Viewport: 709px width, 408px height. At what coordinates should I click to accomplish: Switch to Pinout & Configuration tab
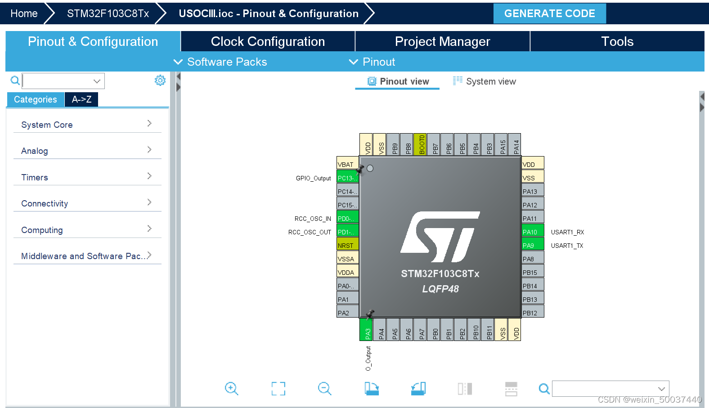coord(93,41)
